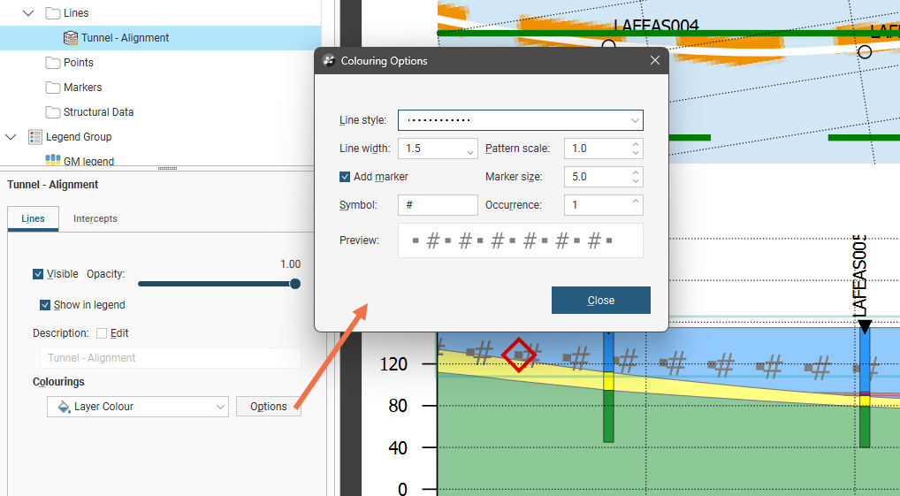Decrease Line width with down arrow
Image resolution: width=900 pixels, height=496 pixels.
(470, 153)
